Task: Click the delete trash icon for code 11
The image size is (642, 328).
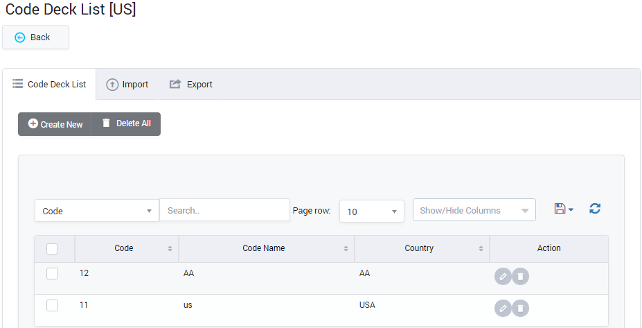Action: click(x=521, y=308)
